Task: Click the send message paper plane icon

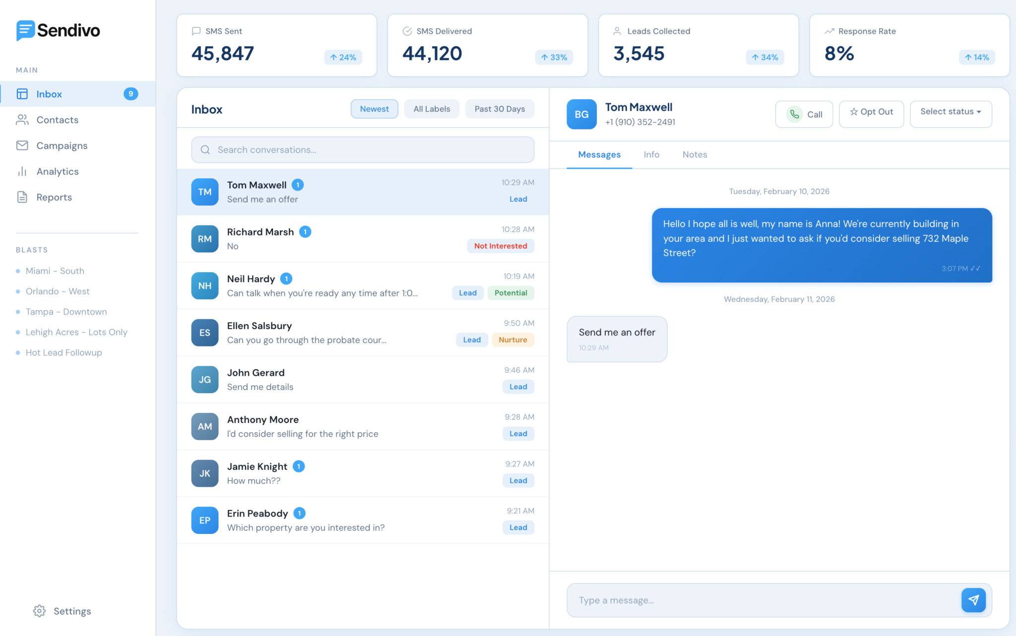Action: click(x=973, y=600)
